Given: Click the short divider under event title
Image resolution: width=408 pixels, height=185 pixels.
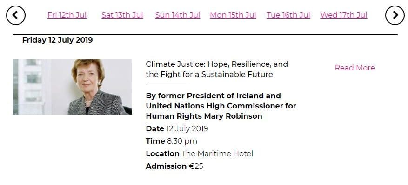Looking at the screenshot, I should tap(167, 85).
